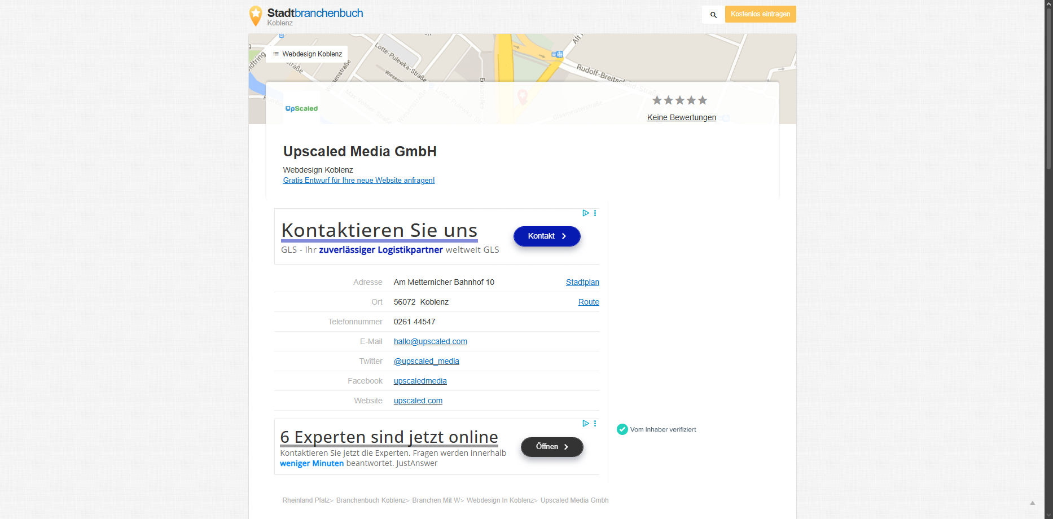Open the ad options dots on GLS ad

click(x=595, y=213)
